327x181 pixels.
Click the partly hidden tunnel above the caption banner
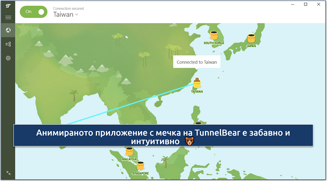pos(198,123)
